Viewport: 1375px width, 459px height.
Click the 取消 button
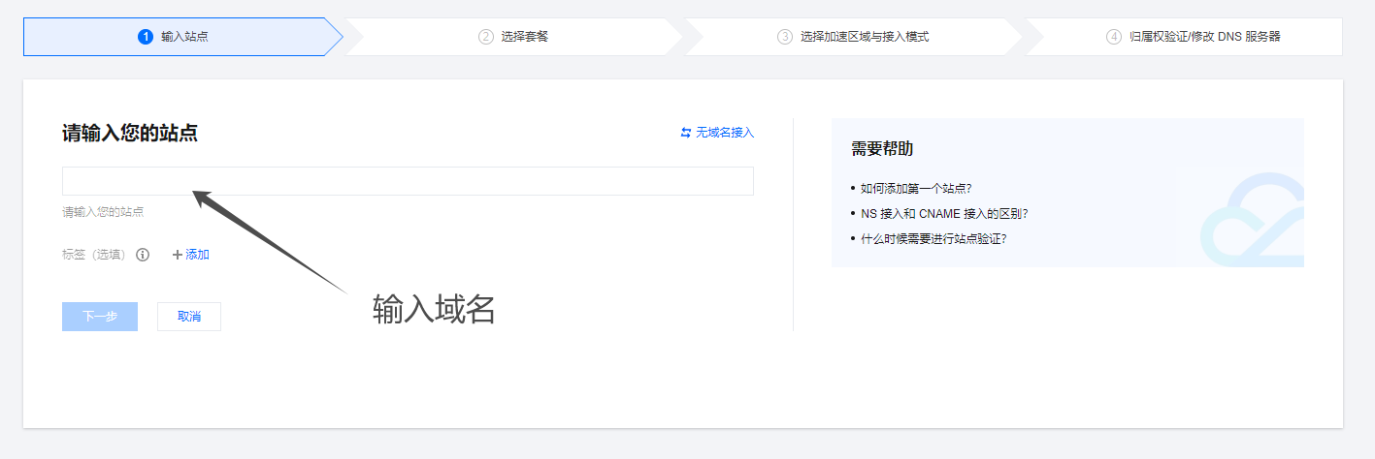[x=189, y=317]
